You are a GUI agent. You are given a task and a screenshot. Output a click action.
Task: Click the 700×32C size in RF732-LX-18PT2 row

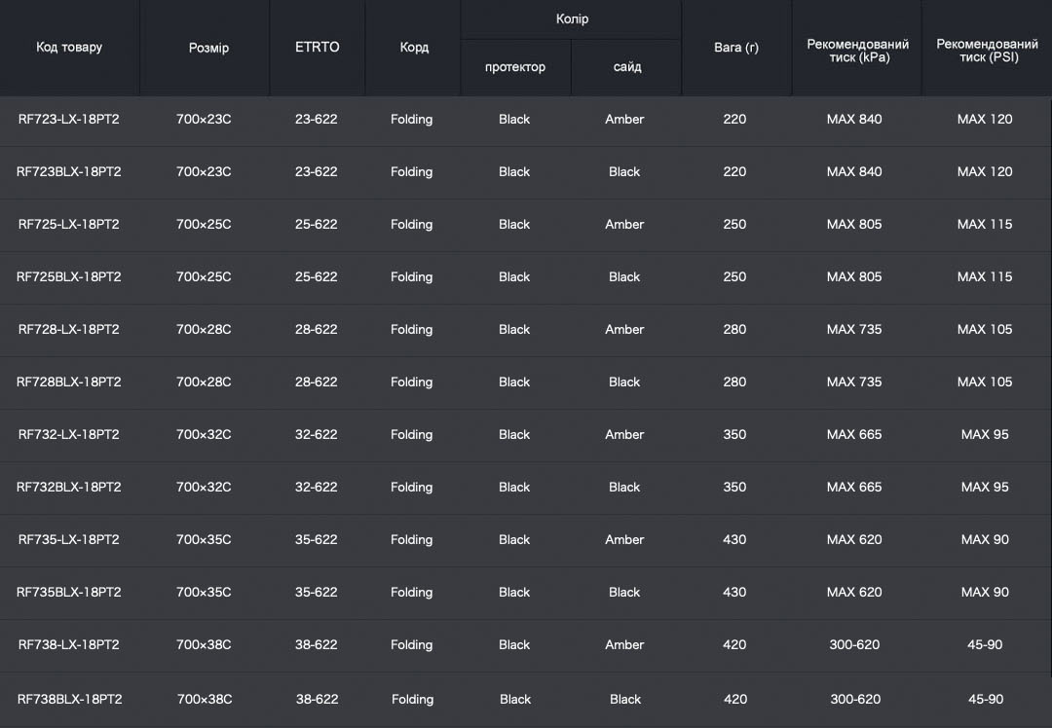pyautogui.click(x=204, y=435)
